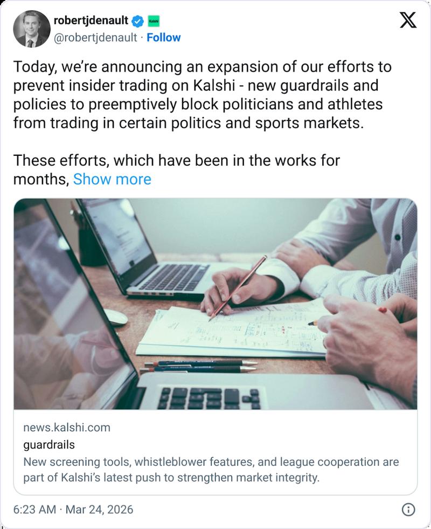Click the verified blue checkmark badge
The image size is (431, 529).
136,19
